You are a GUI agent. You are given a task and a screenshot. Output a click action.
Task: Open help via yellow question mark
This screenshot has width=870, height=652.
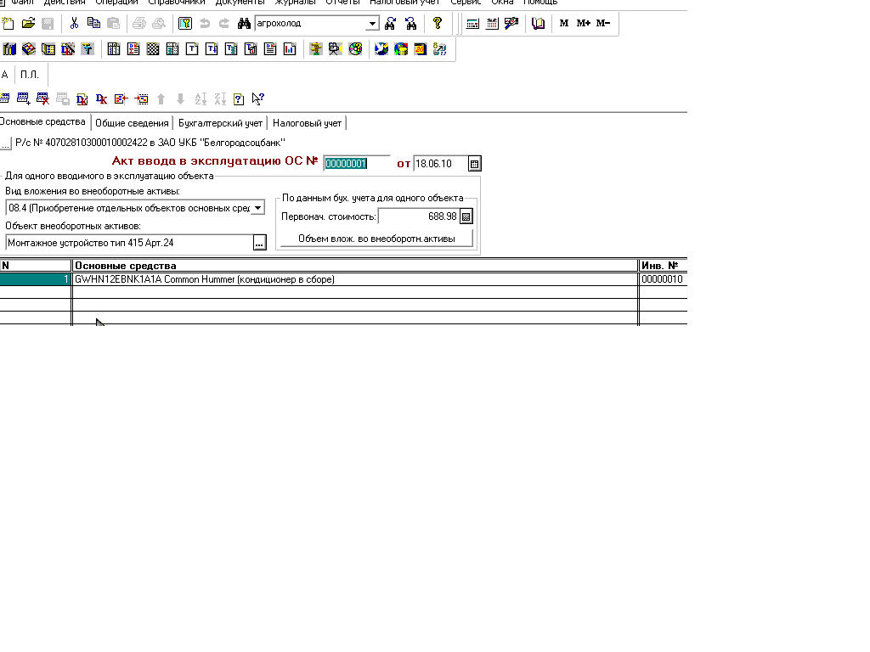tap(438, 23)
